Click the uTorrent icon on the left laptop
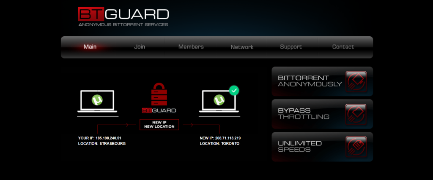Image resolution: width=433 pixels, height=180 pixels. coord(97,100)
